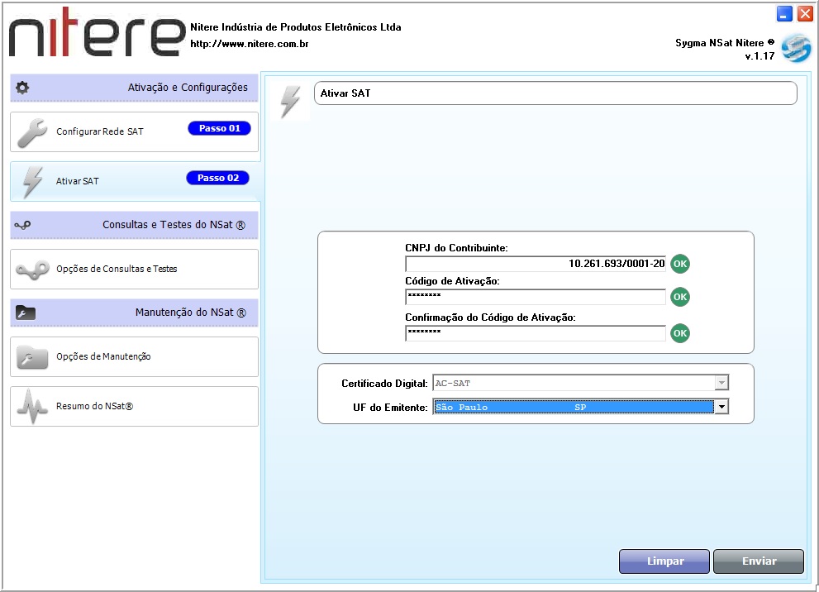
Task: Click the gear icon beside Ativação e Configurações
Action: click(22, 88)
